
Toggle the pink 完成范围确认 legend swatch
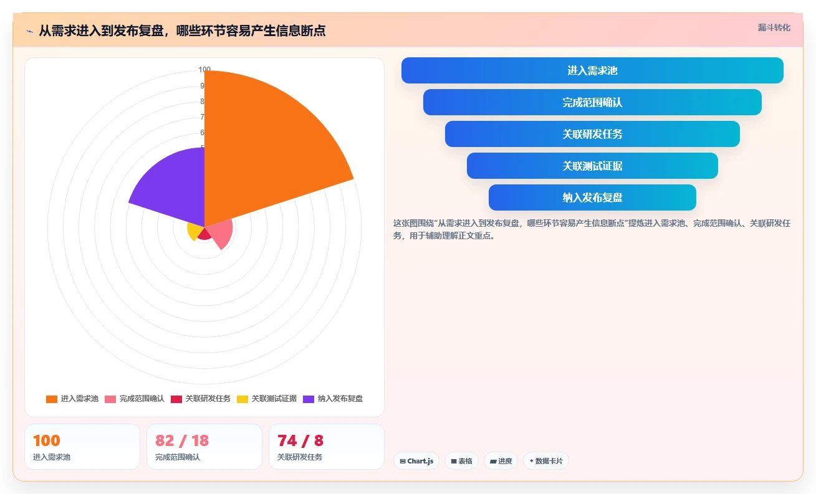[x=110, y=399]
